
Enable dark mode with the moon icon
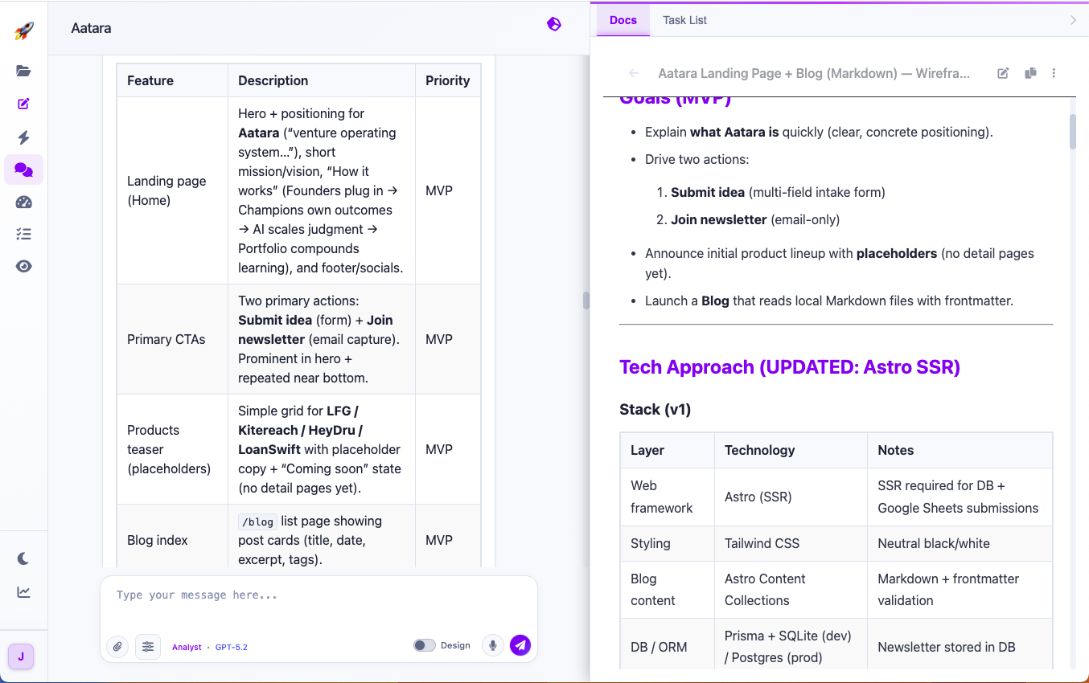click(23, 558)
